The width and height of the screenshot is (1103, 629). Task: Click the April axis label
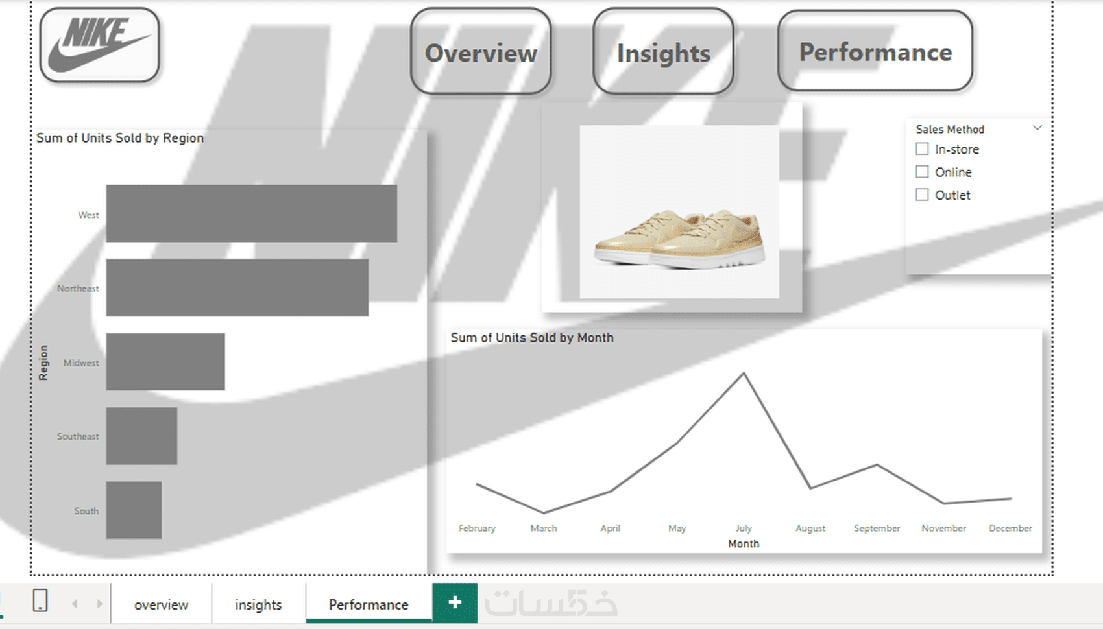click(611, 528)
